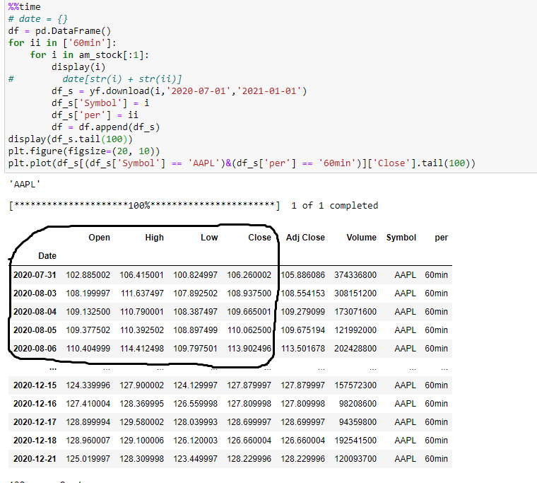Click the Volume column header

point(361,238)
